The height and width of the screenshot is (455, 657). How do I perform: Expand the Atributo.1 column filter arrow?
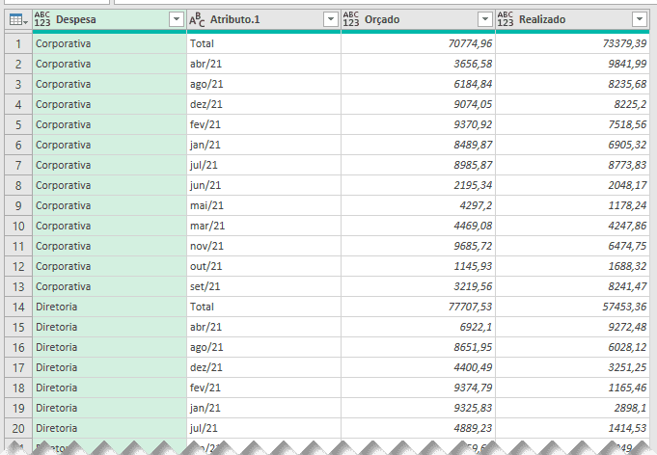(x=330, y=19)
